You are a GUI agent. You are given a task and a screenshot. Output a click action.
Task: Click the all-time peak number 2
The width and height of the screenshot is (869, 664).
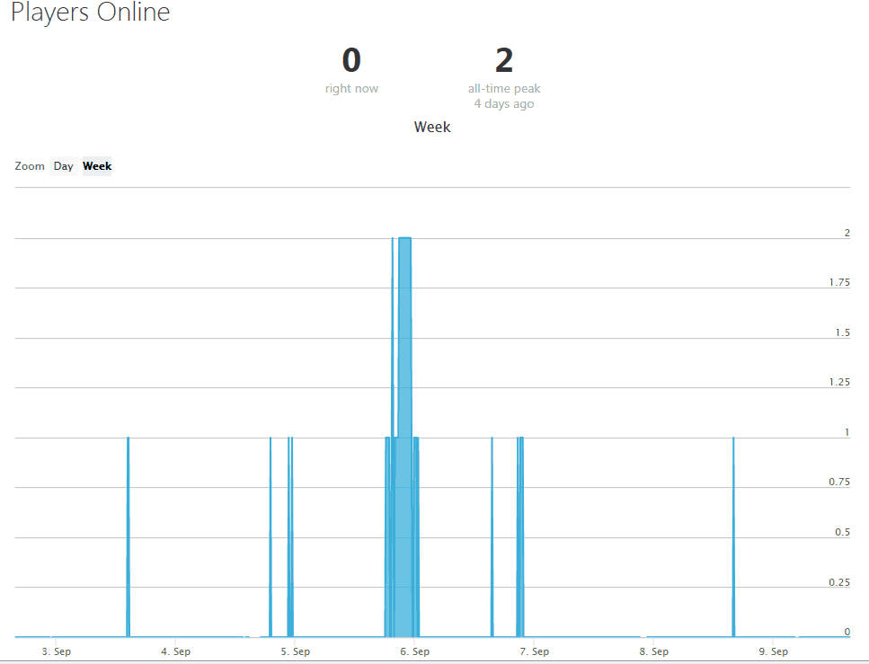click(x=504, y=61)
